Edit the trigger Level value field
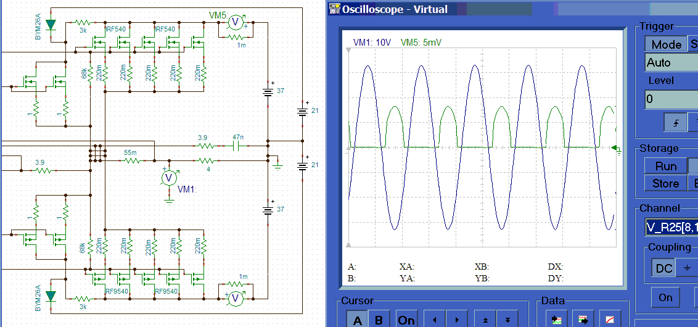 click(671, 99)
